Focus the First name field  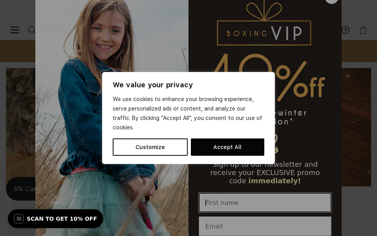265,203
